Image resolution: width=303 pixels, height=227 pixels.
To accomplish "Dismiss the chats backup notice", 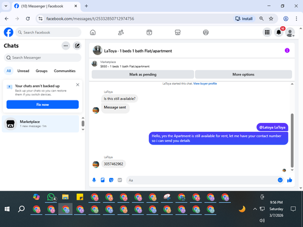I will click(x=78, y=85).
